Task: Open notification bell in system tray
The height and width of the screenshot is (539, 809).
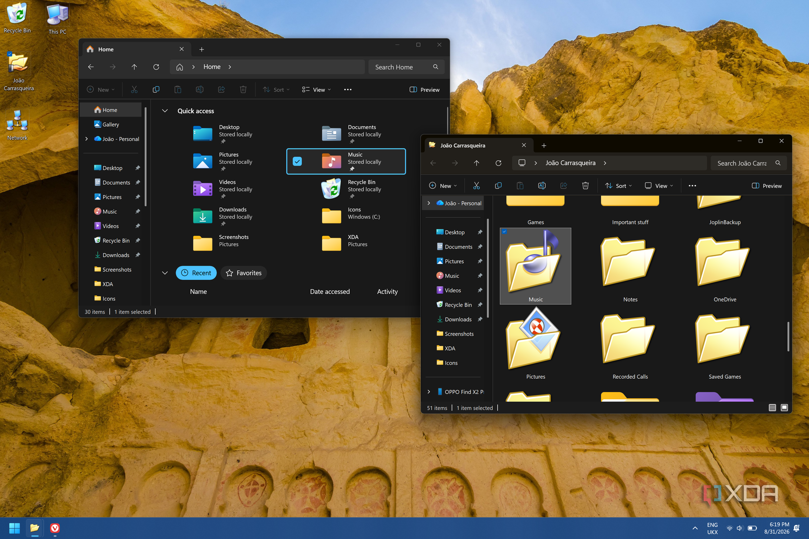Action: click(x=797, y=528)
